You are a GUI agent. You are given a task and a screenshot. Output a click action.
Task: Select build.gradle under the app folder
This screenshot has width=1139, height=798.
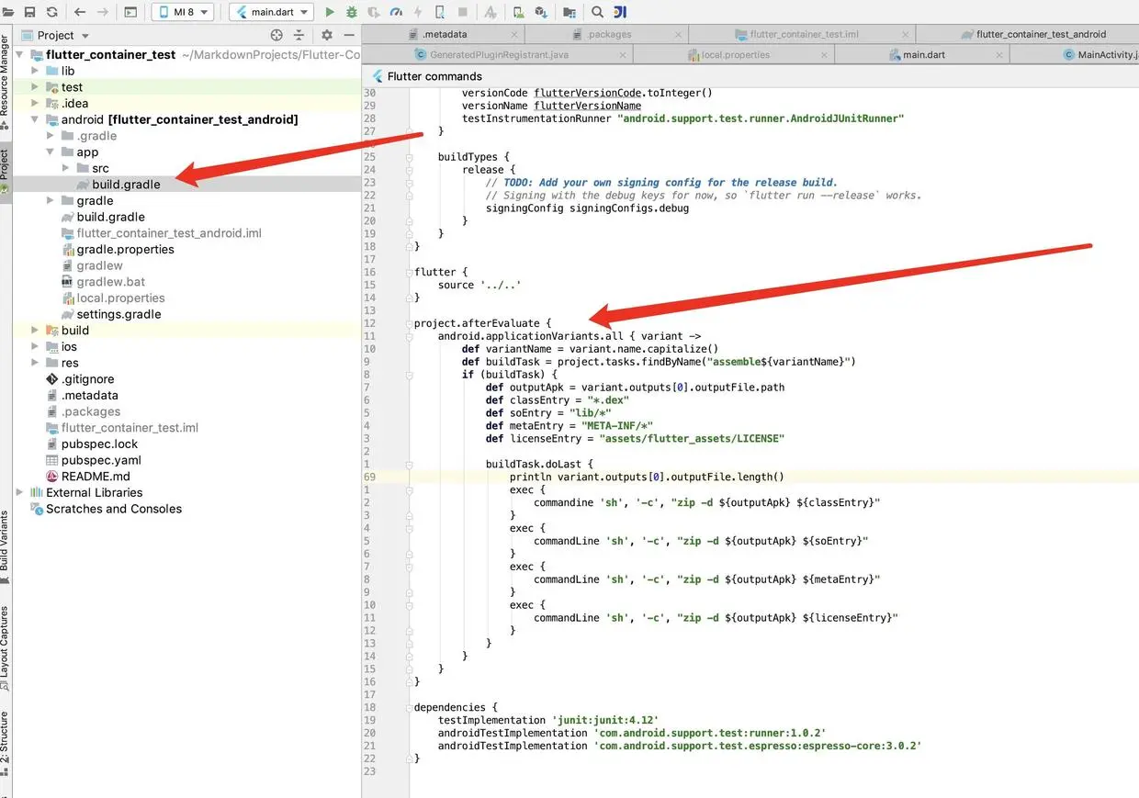point(126,184)
